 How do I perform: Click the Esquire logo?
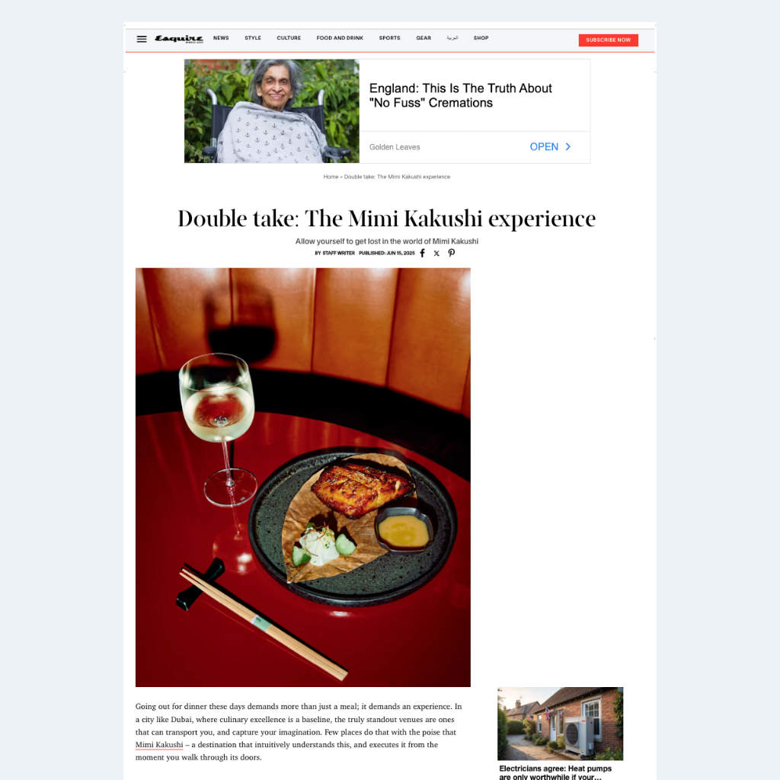(179, 39)
